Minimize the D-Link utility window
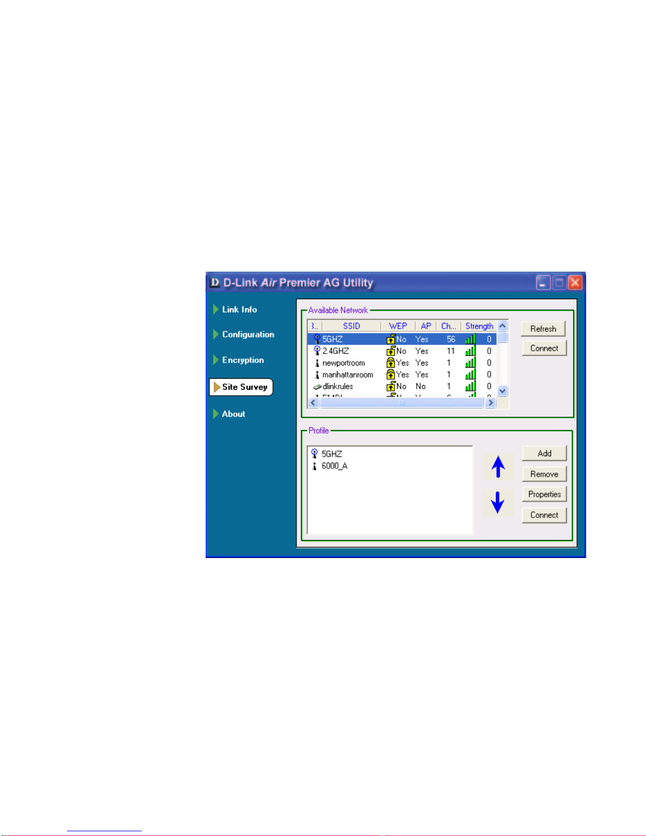Image resolution: width=646 pixels, height=836 pixels. tap(543, 283)
